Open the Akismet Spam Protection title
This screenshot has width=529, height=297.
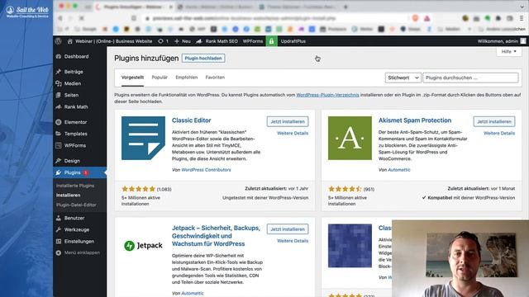(x=415, y=120)
